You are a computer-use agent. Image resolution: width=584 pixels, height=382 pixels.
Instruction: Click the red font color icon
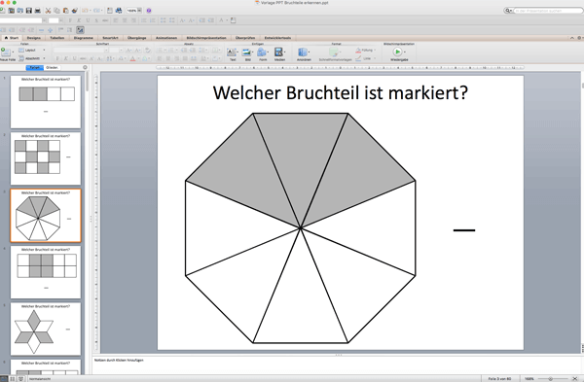pos(132,58)
